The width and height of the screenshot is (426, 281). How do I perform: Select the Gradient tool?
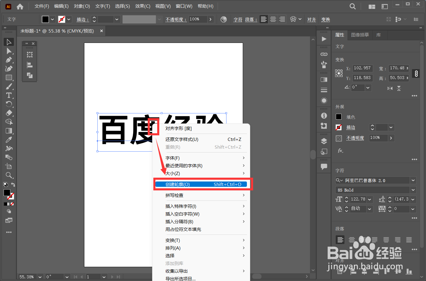click(9, 131)
